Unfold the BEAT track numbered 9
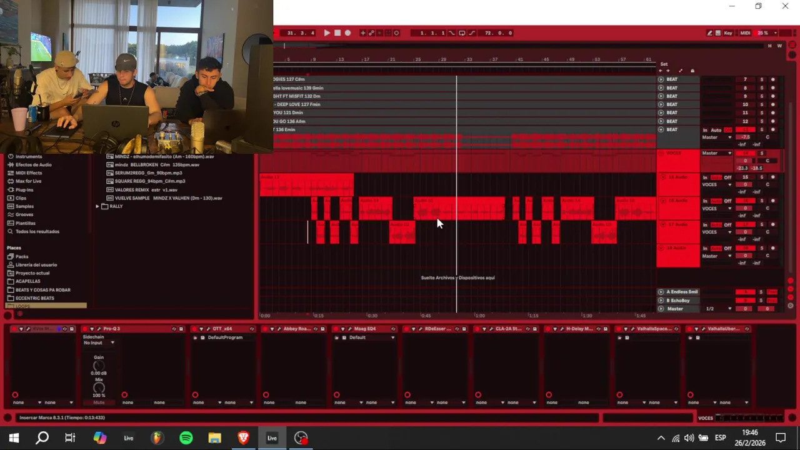Screen dimensions: 800x450 point(661,96)
